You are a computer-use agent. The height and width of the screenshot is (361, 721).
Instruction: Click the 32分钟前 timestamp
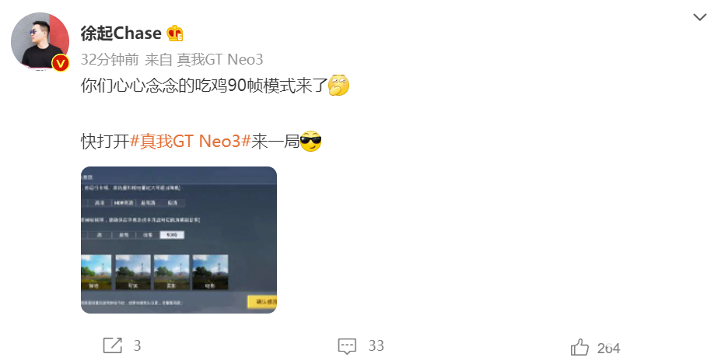pyautogui.click(x=110, y=59)
